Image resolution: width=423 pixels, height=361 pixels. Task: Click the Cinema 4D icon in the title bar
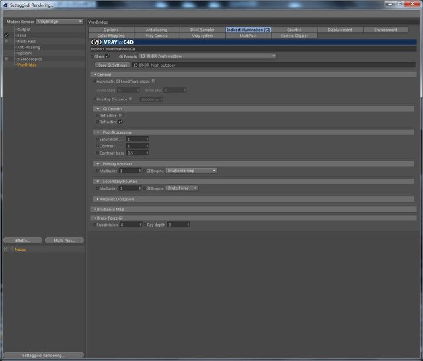click(x=5, y=5)
